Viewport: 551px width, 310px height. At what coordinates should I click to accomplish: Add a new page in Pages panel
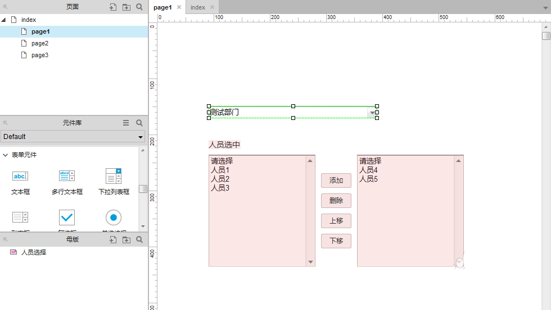click(113, 7)
